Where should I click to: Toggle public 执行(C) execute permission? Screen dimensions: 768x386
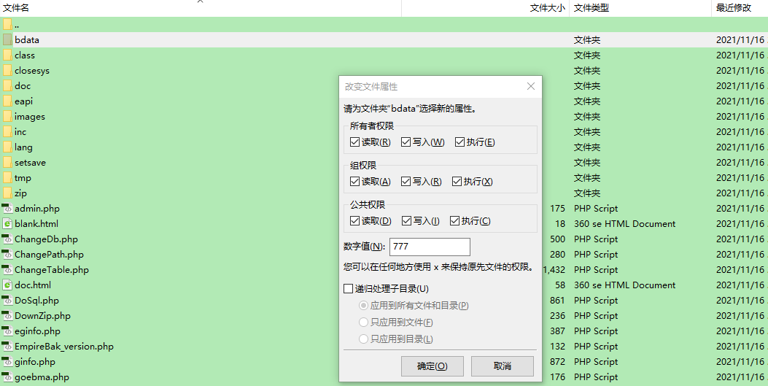coord(454,221)
